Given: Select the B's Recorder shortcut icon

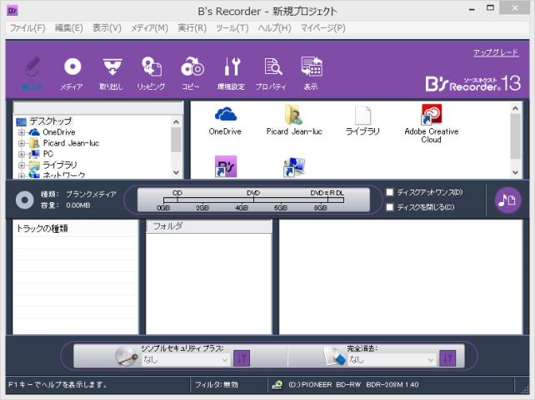Looking at the screenshot, I should point(226,166).
